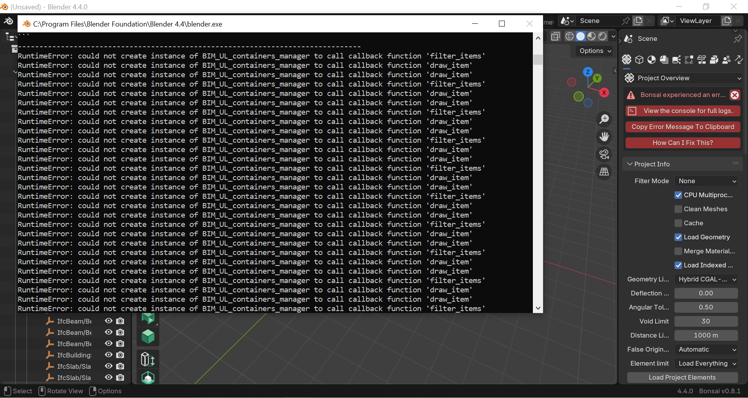The image size is (748, 398).
Task: Open the ViewLayer browse dropdown
Action: 667,21
